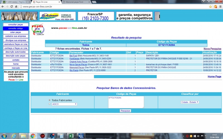Open the Memorial Pecas supplier link
This screenshot has height=139, width=223.
point(77,67)
